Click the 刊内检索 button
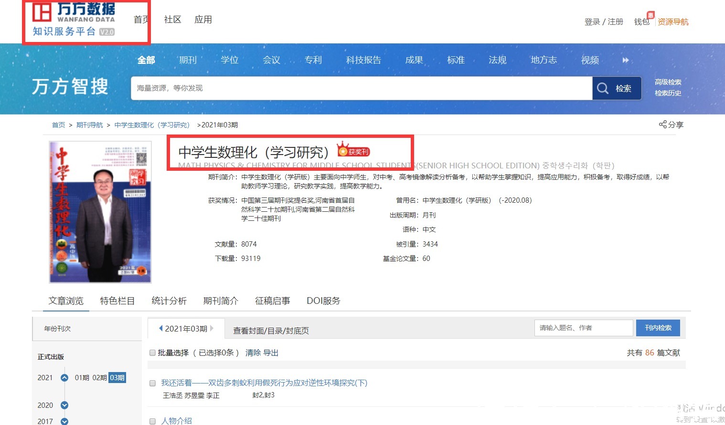This screenshot has width=725, height=425. pyautogui.click(x=658, y=328)
